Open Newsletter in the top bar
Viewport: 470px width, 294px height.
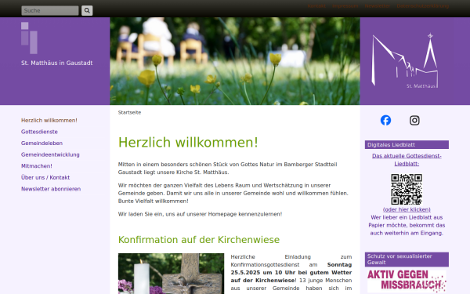[378, 6]
